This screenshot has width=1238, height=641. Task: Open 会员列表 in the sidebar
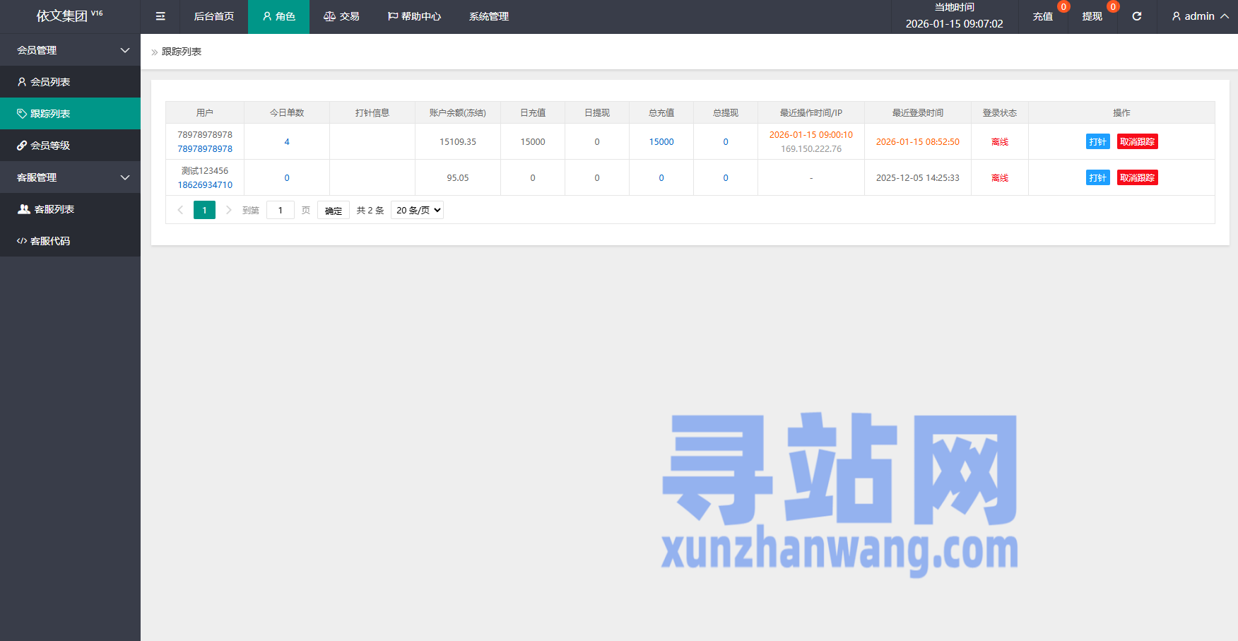(49, 82)
